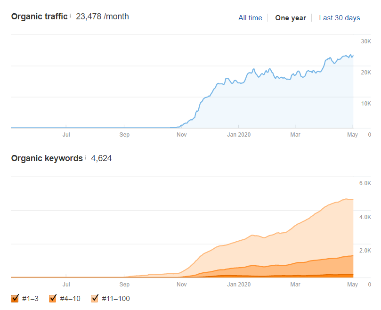The height and width of the screenshot is (310, 381).
Task: Click the #4–10 legend label
Action: pyautogui.click(x=70, y=299)
